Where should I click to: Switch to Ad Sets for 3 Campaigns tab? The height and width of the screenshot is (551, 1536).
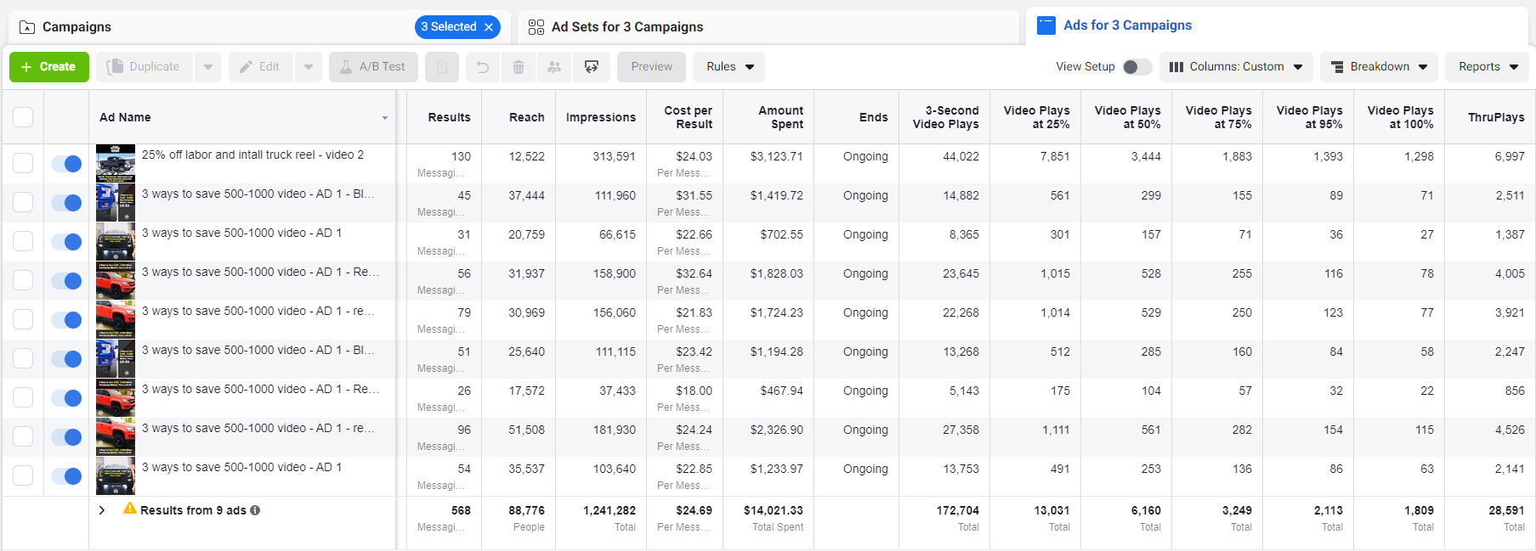coord(627,27)
